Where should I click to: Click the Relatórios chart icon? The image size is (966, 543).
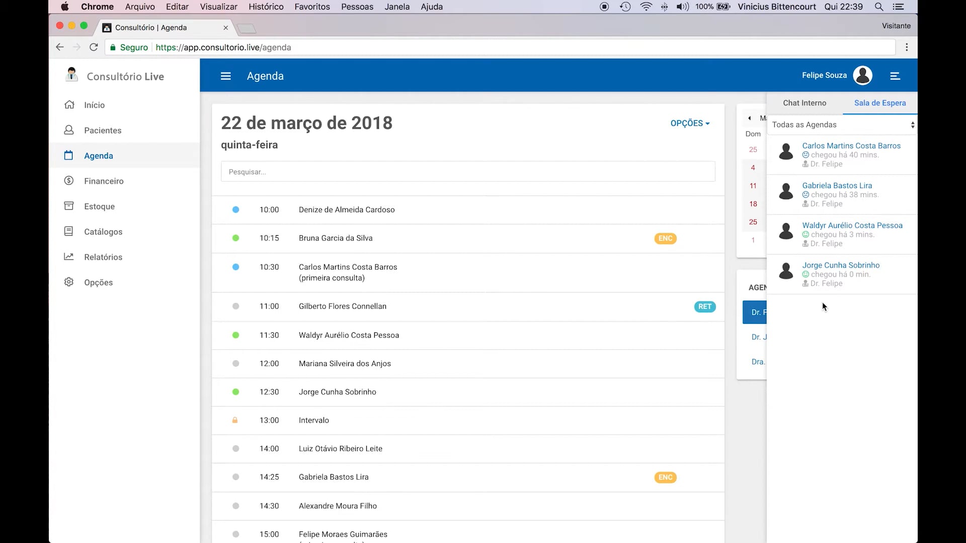[x=69, y=256]
